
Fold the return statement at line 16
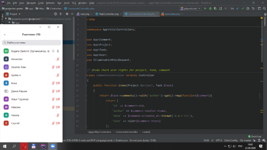86,96
